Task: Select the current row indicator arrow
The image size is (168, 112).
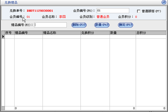Action: point(3,37)
